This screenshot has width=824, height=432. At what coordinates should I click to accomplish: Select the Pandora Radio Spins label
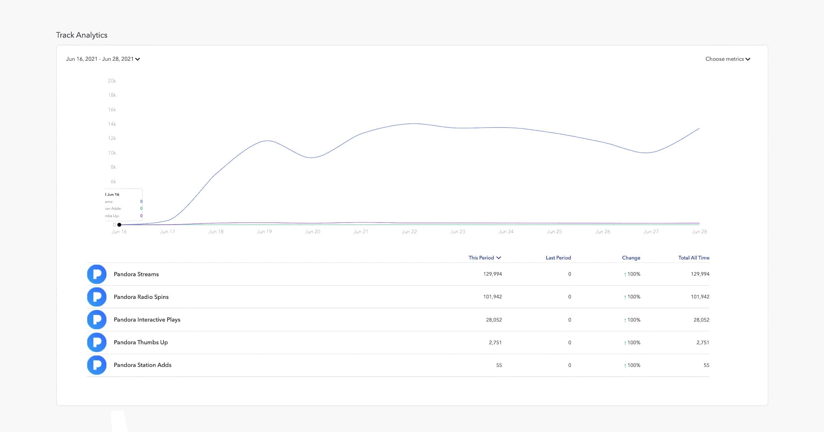click(141, 297)
